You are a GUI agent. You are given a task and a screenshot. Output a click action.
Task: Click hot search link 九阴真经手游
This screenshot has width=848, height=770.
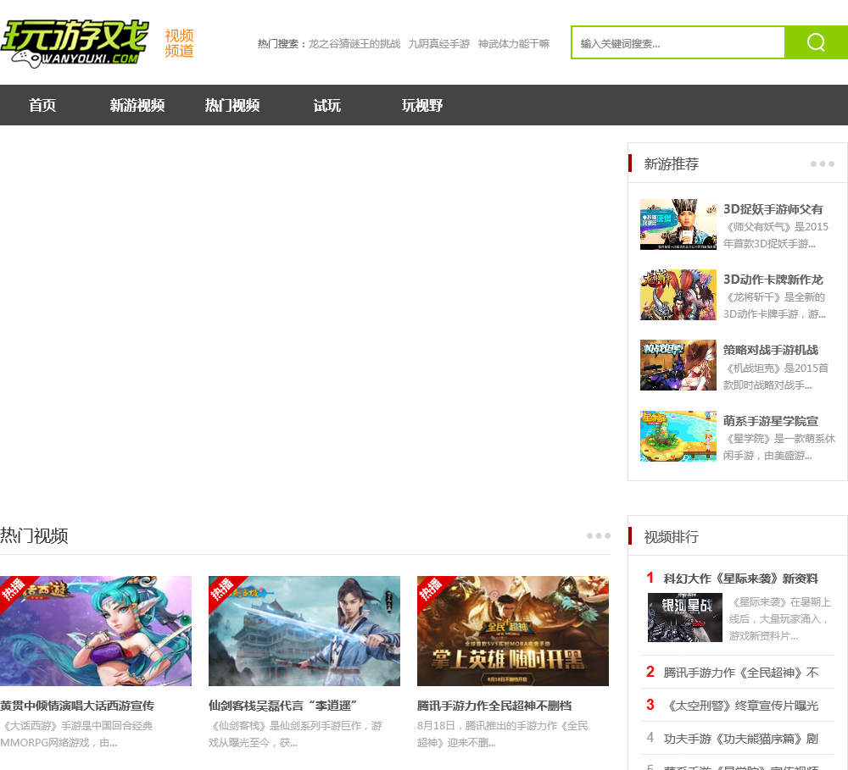(439, 44)
